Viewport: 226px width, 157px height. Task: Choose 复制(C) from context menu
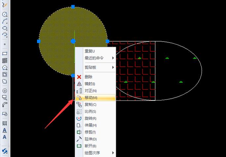(x=95, y=104)
